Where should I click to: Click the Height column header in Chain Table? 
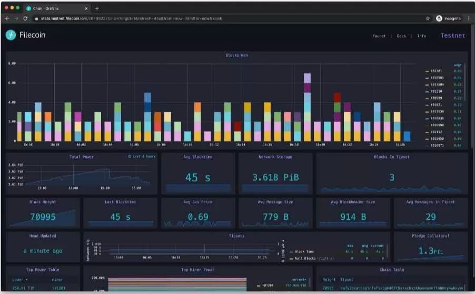pyautogui.click(x=329, y=280)
